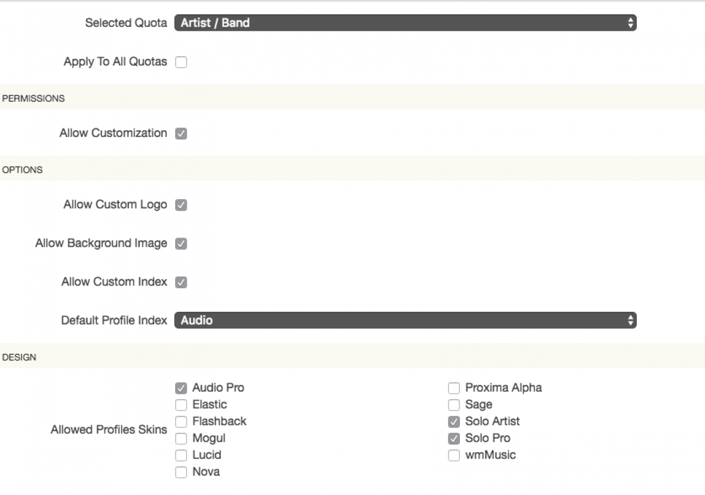Click the Allow Custom Logo label
705x495 pixels.
[115, 205]
